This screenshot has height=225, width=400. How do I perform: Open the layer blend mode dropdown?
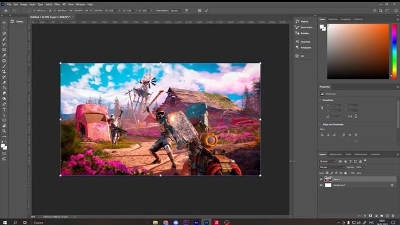tap(332, 167)
